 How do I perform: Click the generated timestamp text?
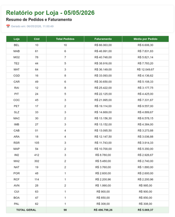[x=32, y=26]
